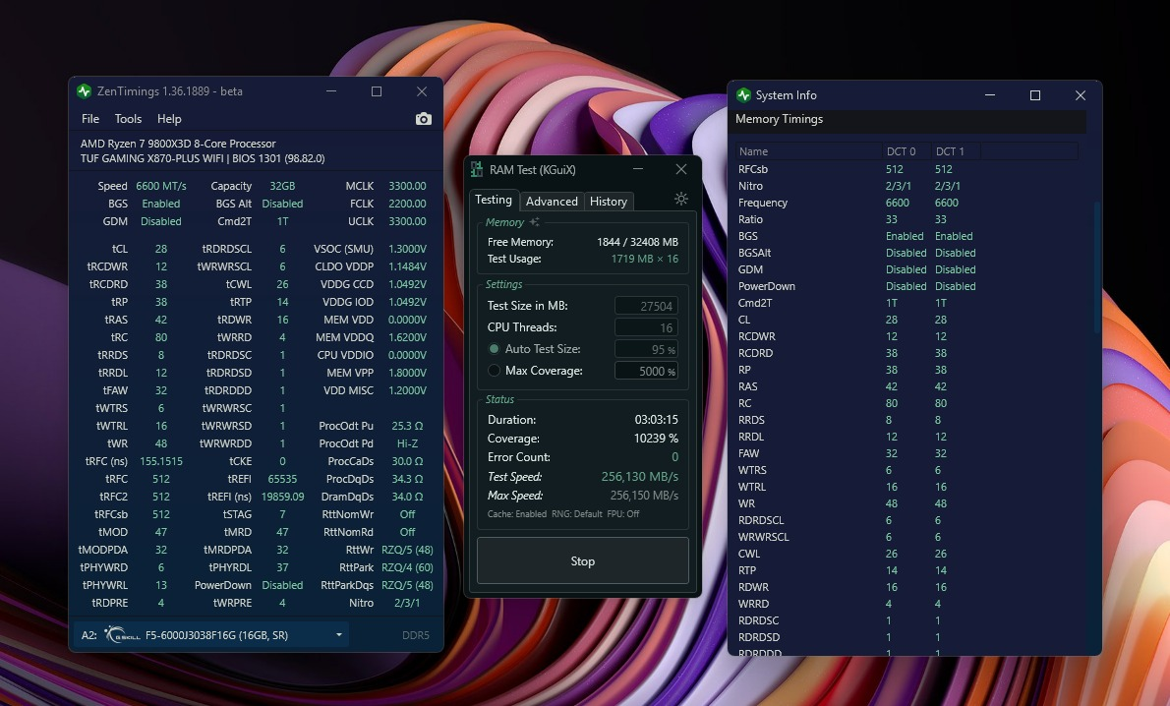Screen dimensions: 1170x706
Task: Click the ZenTimings app logo in title bar
Action: (85, 91)
